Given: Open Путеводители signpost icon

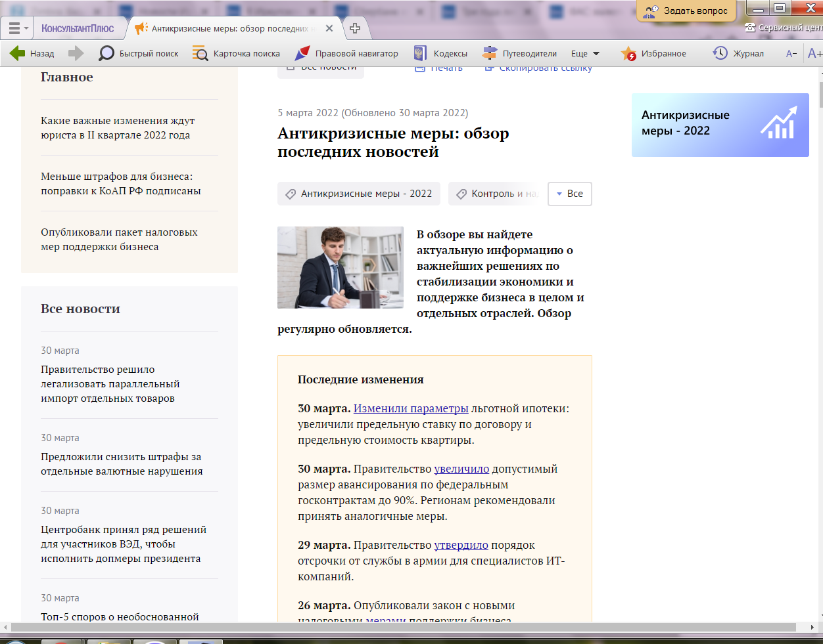Looking at the screenshot, I should point(490,53).
